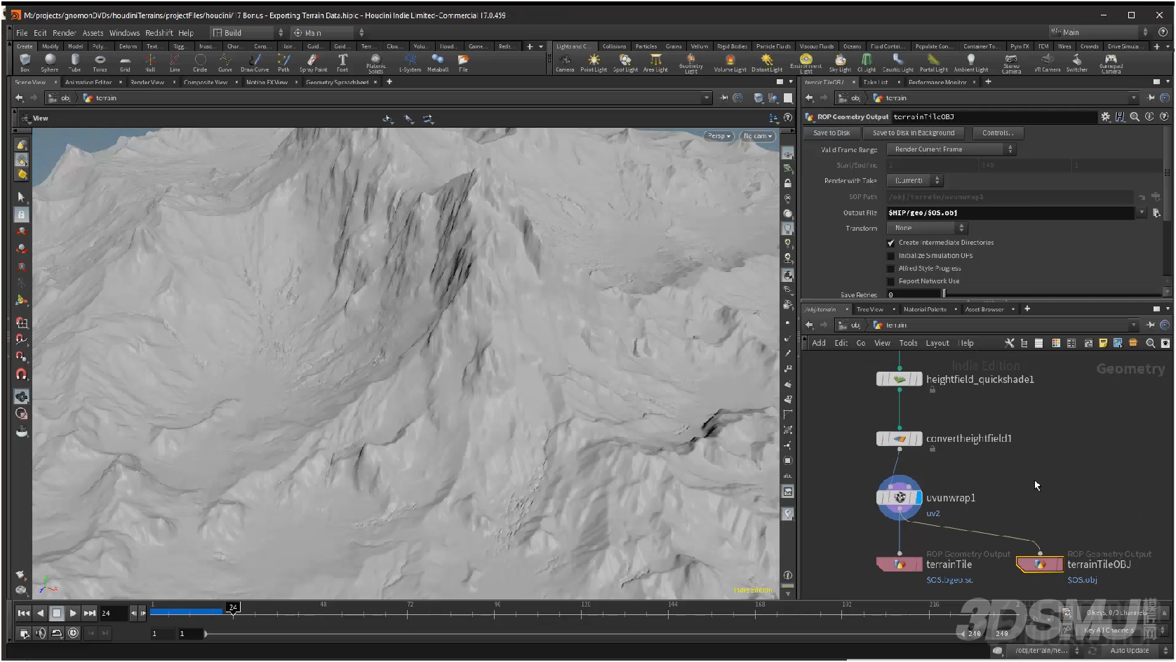Image resolution: width=1176 pixels, height=662 pixels.
Task: Switch to the Geometry Spreadsheet tab
Action: pyautogui.click(x=338, y=82)
